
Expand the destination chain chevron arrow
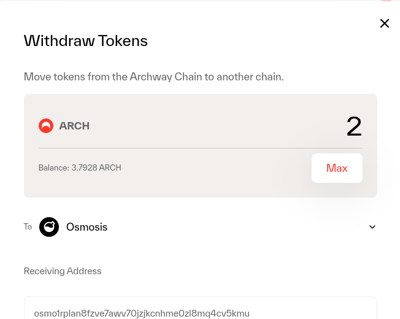pos(372,227)
